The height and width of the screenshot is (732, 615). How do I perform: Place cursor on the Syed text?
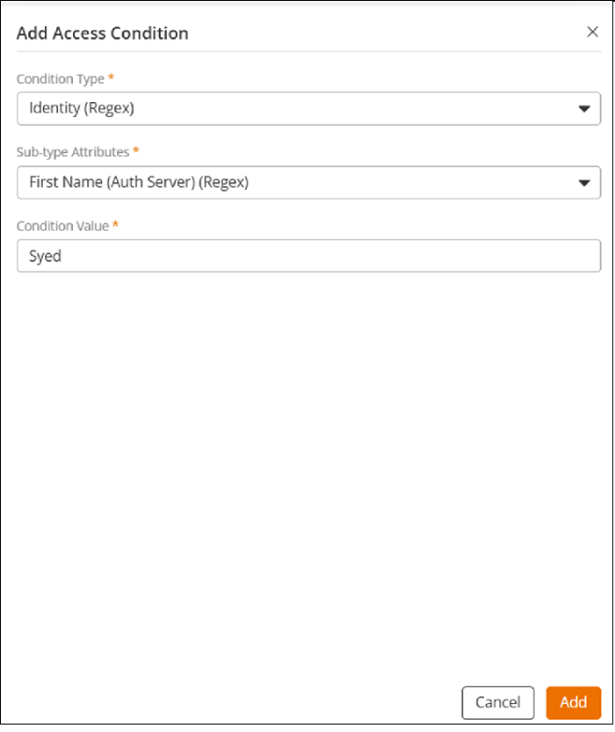45,256
